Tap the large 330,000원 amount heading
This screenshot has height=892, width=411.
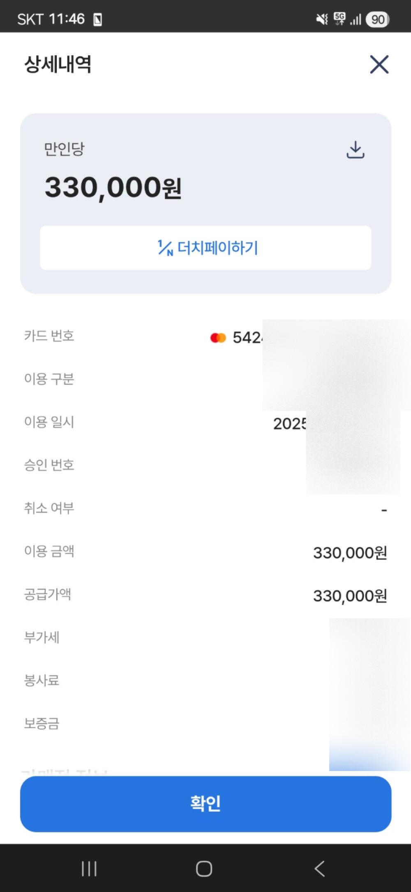113,188
